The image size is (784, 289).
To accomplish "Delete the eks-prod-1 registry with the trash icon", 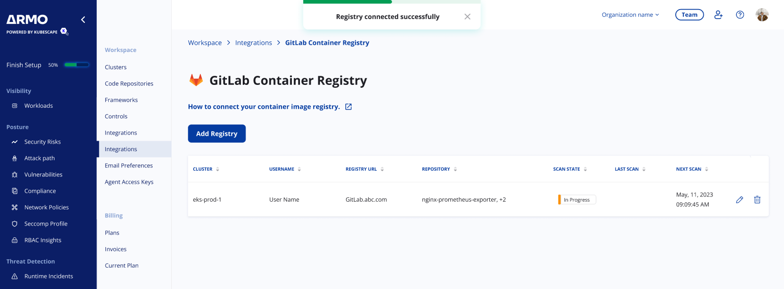I will [x=757, y=200].
